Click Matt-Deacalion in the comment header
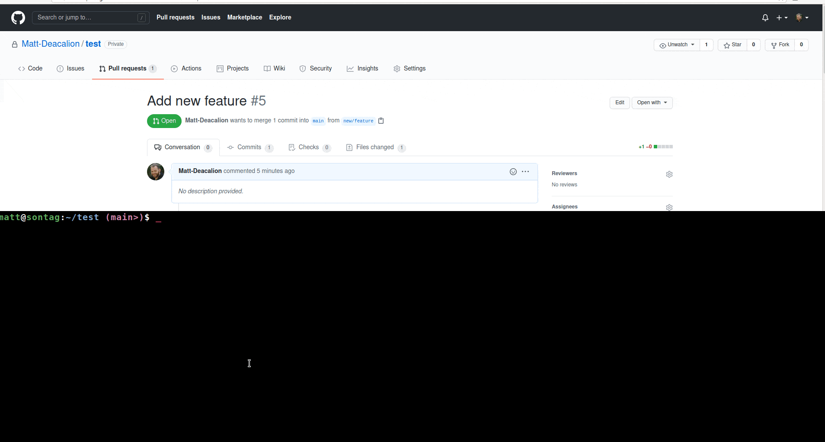The height and width of the screenshot is (442, 825). (200, 171)
